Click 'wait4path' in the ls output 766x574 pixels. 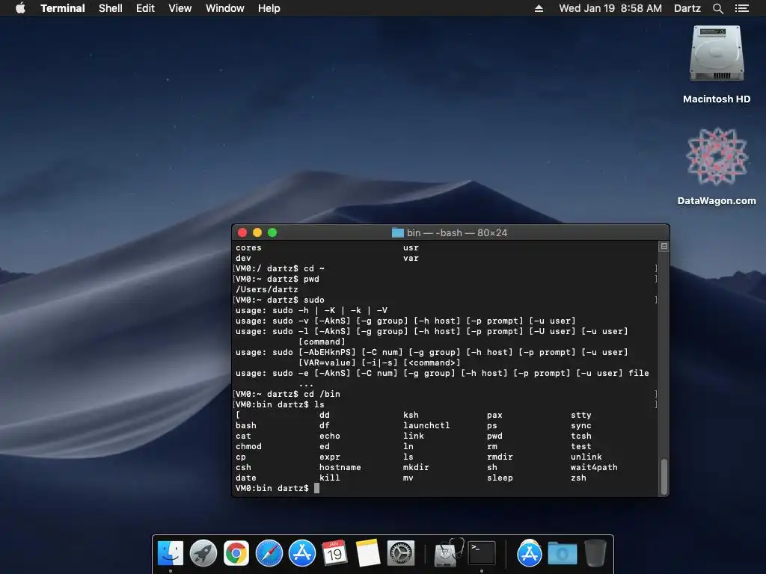pos(594,468)
